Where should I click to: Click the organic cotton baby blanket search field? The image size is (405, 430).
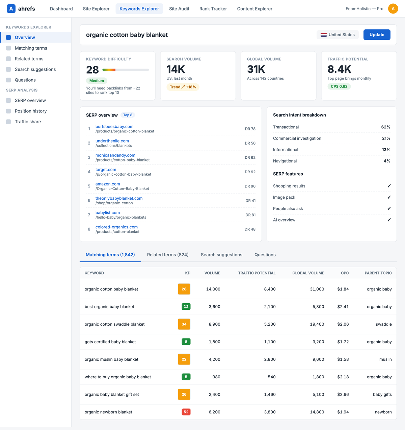pyautogui.click(x=127, y=35)
